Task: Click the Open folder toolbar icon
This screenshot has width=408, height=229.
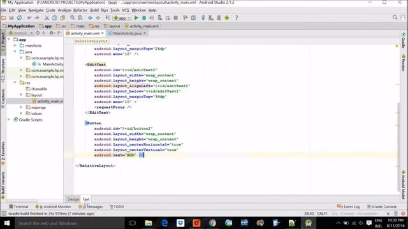Action: point(4,18)
